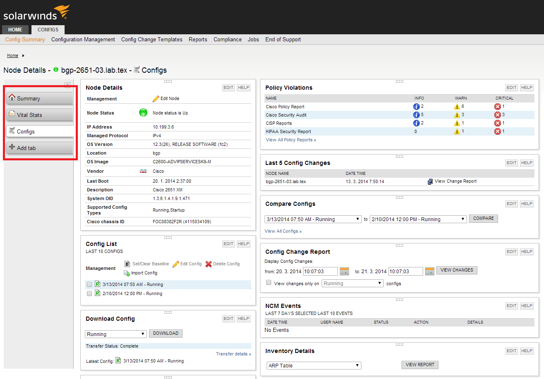
Task: Click the Home breadcrumb link
Action: 12,56
